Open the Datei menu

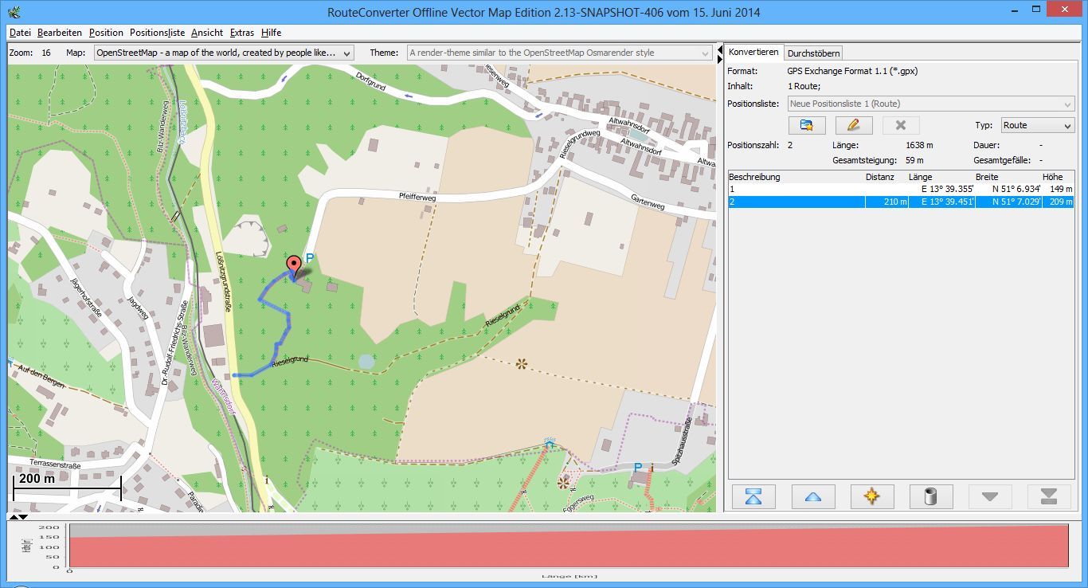(x=20, y=33)
